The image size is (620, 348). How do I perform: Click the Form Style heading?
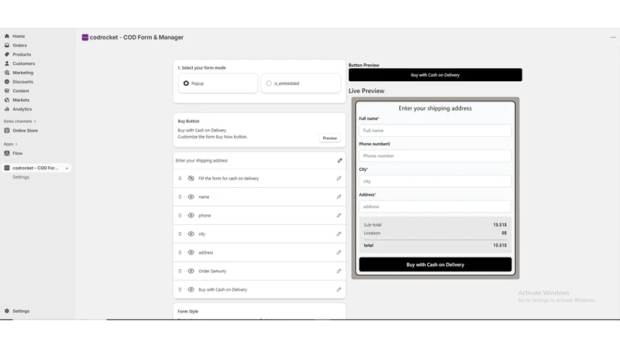188,312
